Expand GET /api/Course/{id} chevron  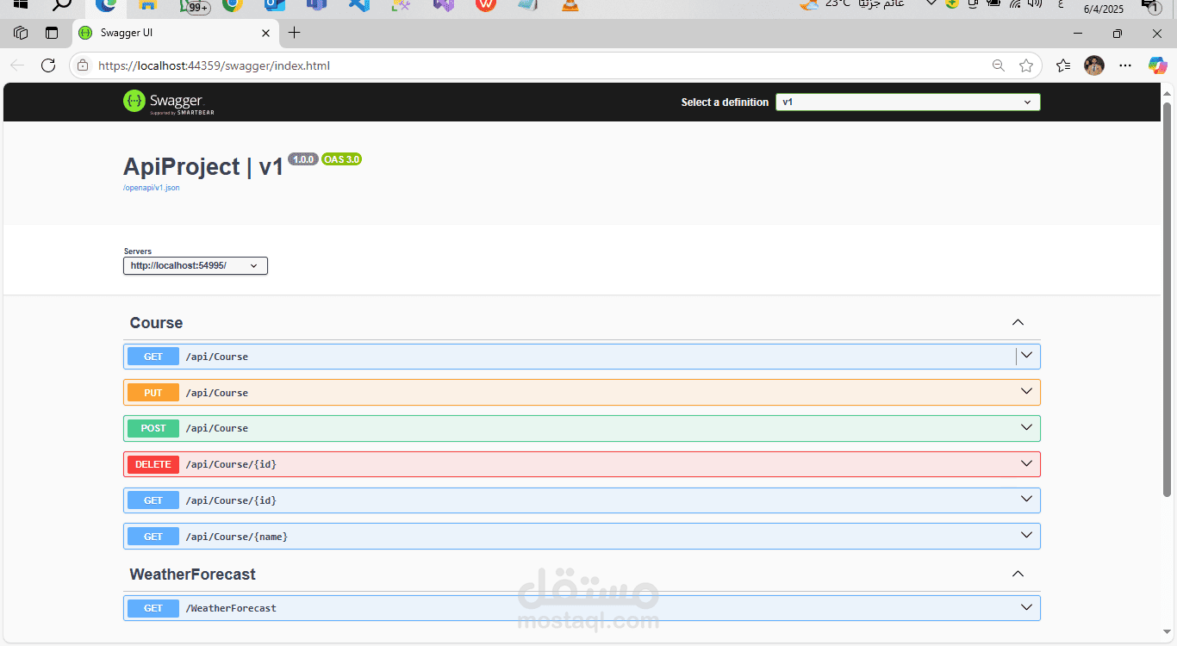(x=1026, y=499)
